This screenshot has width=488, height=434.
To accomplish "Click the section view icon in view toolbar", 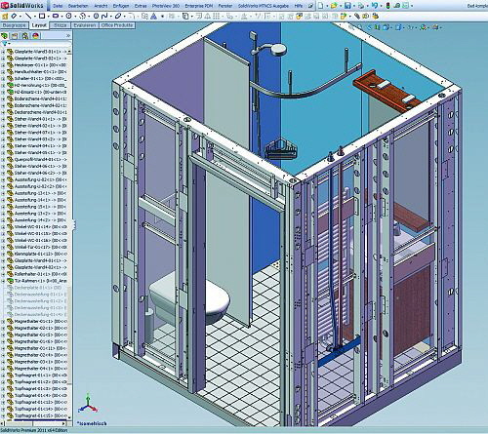I will pyautogui.click(x=378, y=27).
